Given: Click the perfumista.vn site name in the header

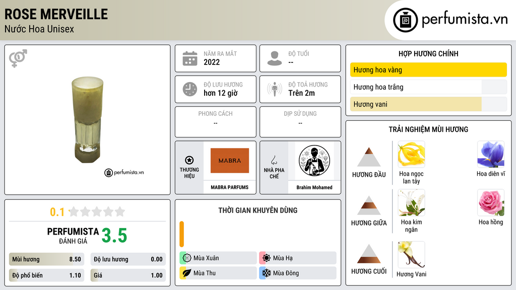Looking at the screenshot, I should pos(465,19).
